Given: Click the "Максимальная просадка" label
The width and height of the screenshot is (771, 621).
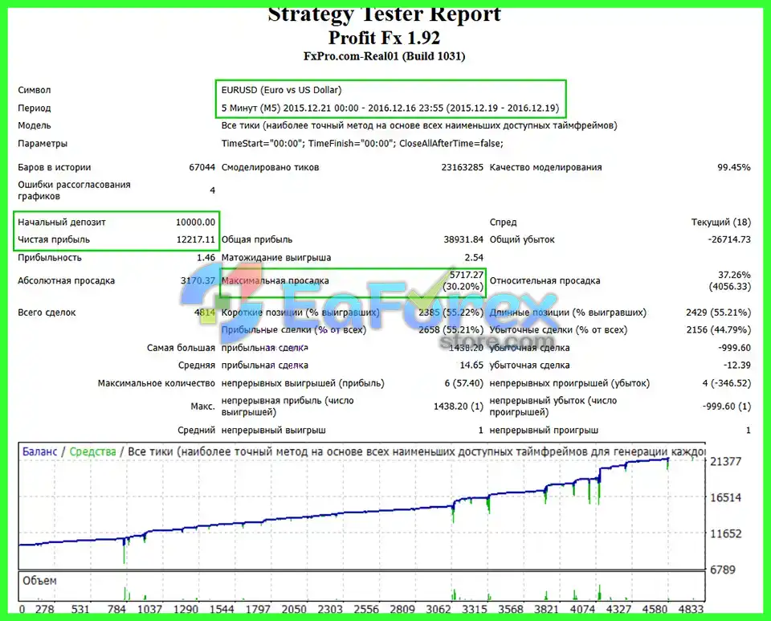Looking at the screenshot, I should coord(275,280).
